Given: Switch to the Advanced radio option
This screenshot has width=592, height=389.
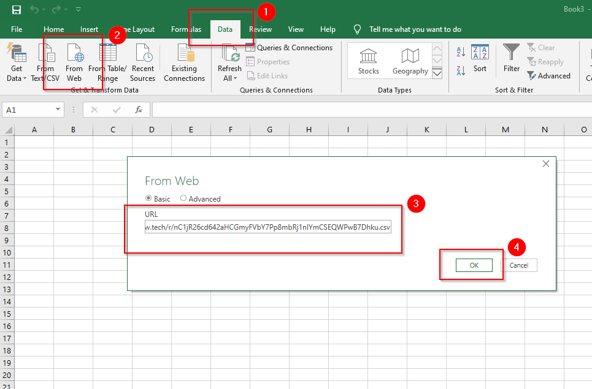Looking at the screenshot, I should tap(183, 198).
